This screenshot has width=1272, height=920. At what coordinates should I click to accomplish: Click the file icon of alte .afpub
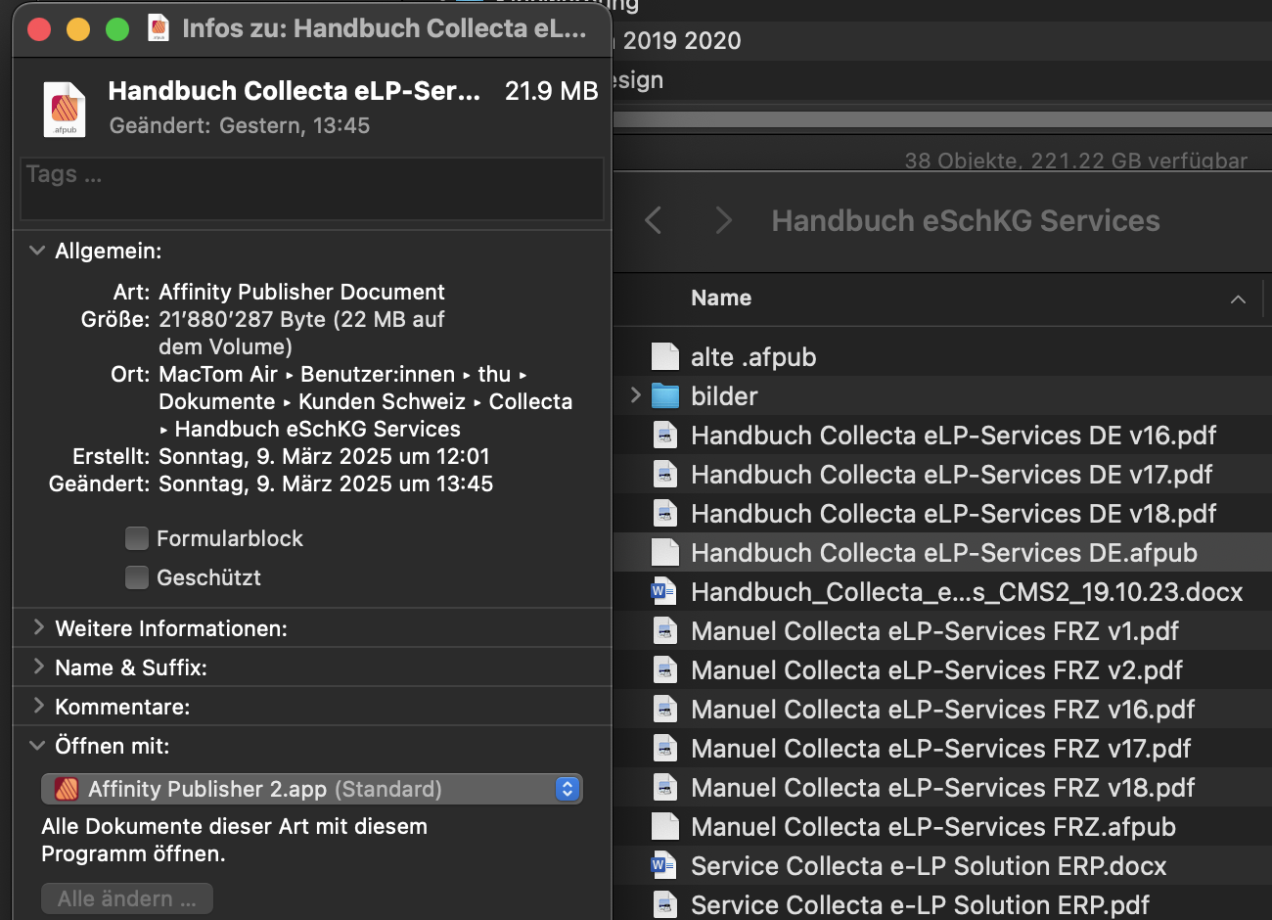(665, 357)
